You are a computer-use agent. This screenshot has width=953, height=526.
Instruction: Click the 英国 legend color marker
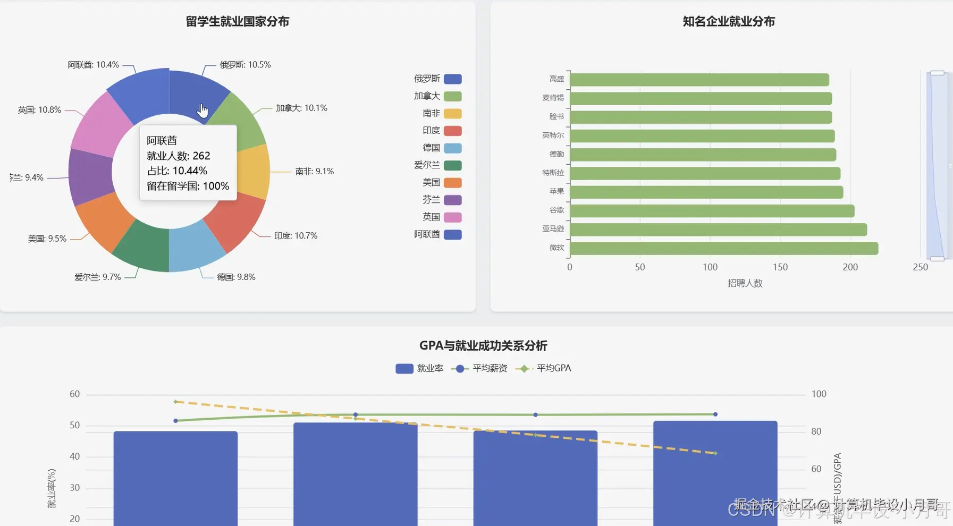453,217
